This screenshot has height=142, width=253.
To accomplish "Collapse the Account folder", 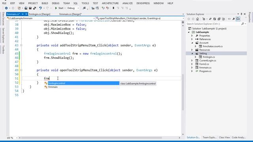I will click(x=192, y=43).
